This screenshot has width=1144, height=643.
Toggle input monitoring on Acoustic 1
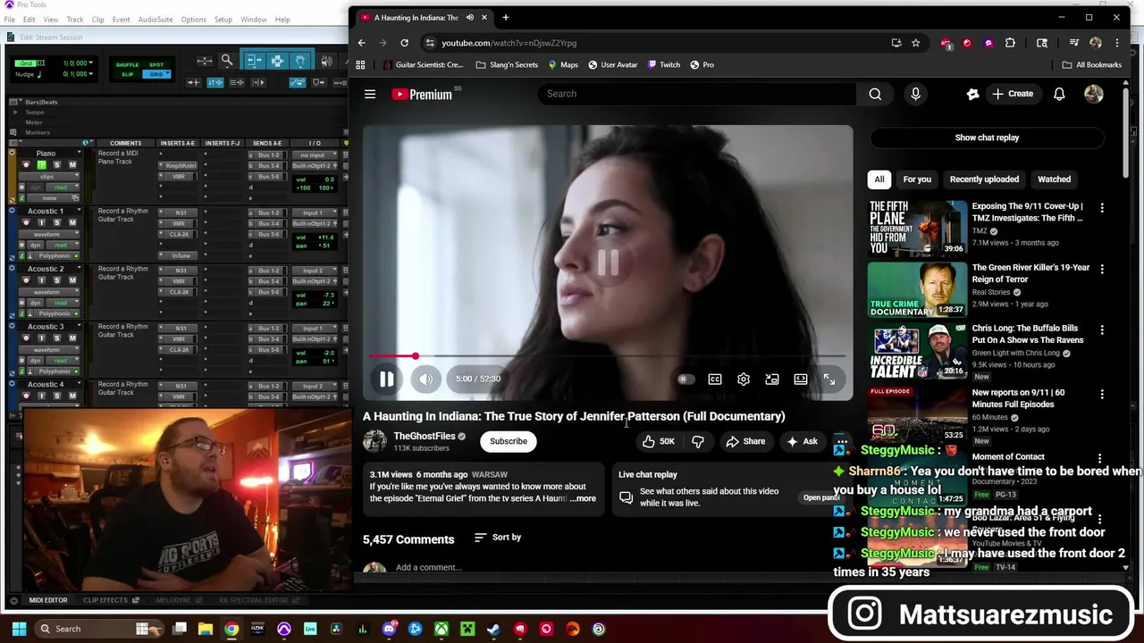(42, 223)
